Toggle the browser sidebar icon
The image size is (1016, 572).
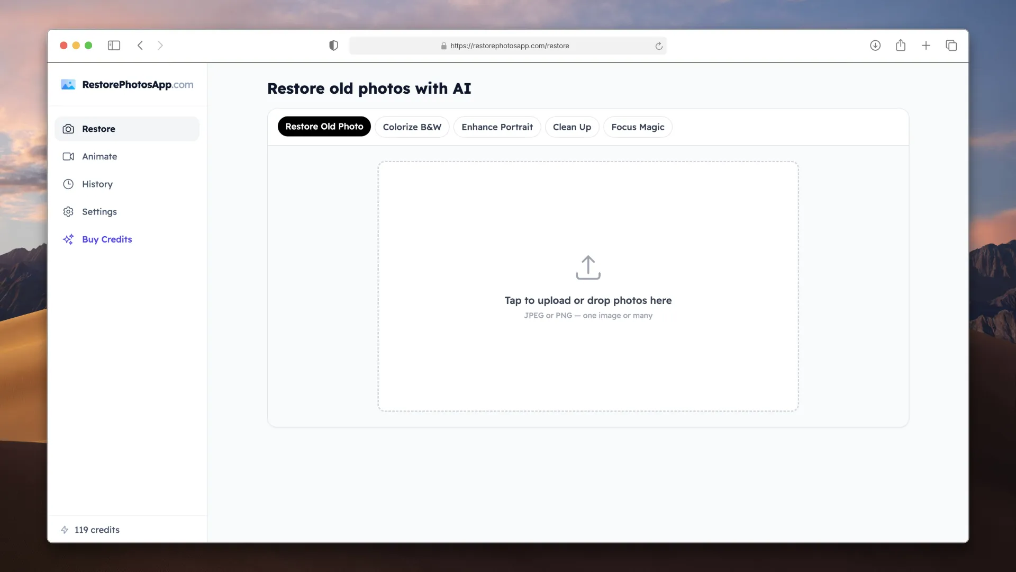(114, 46)
